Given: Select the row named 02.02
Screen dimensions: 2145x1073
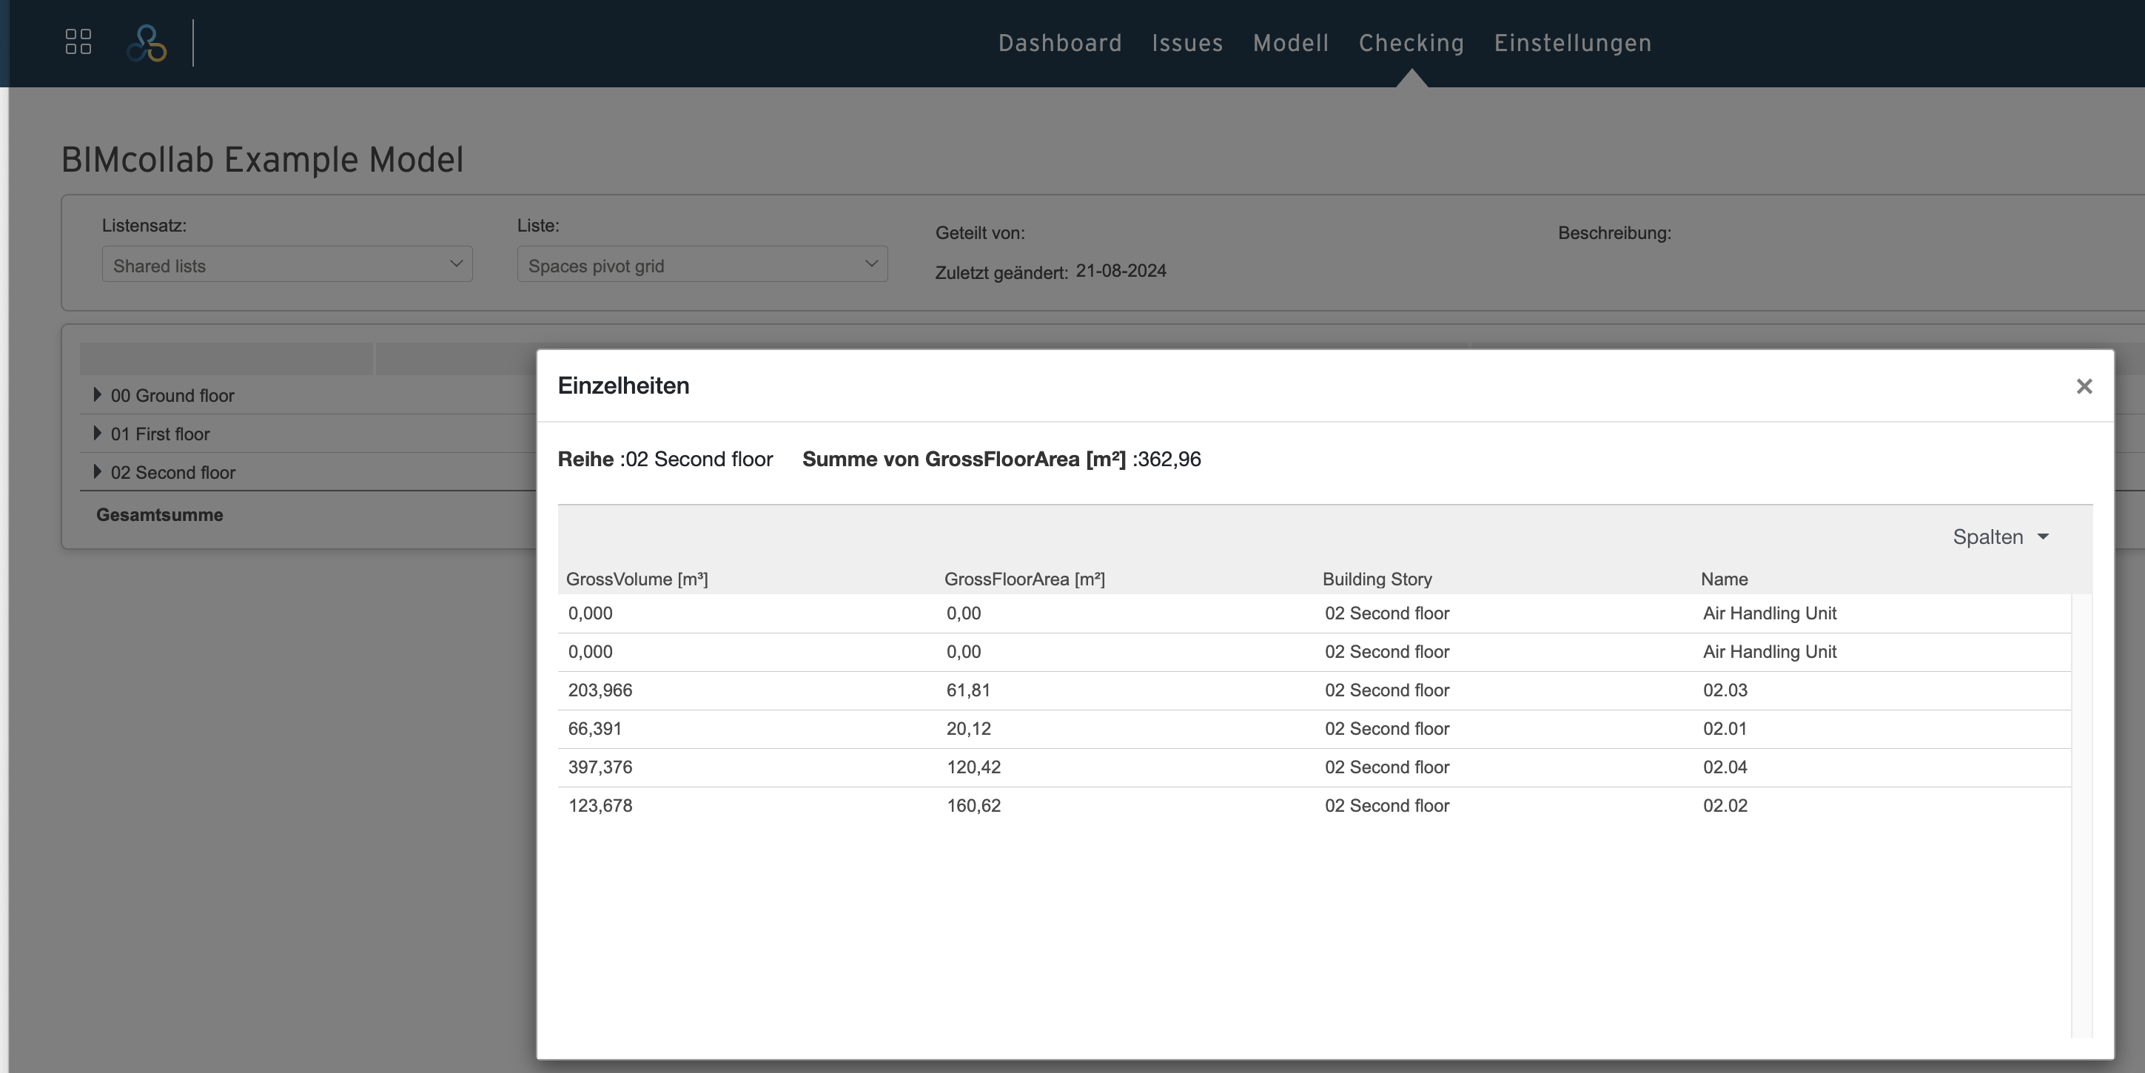Looking at the screenshot, I should (x=1314, y=805).
